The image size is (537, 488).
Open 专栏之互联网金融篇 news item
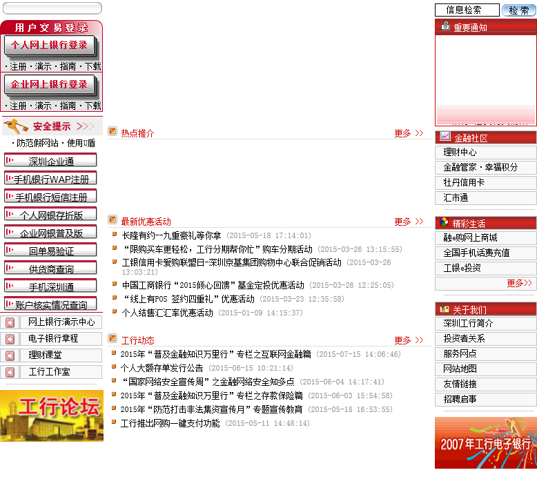point(216,355)
